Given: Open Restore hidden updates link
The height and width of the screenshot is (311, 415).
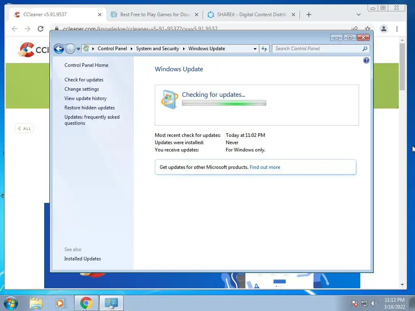Looking at the screenshot, I should coord(90,108).
